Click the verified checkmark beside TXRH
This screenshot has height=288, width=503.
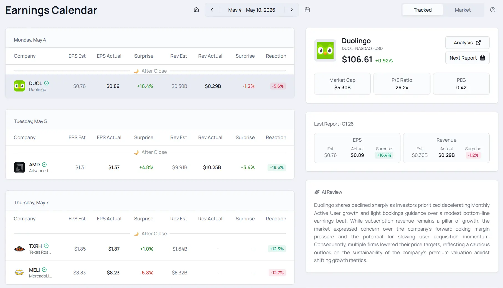click(x=46, y=246)
